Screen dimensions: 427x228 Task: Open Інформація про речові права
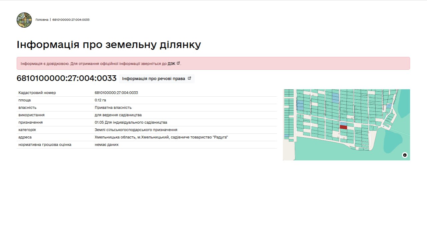tap(153, 79)
